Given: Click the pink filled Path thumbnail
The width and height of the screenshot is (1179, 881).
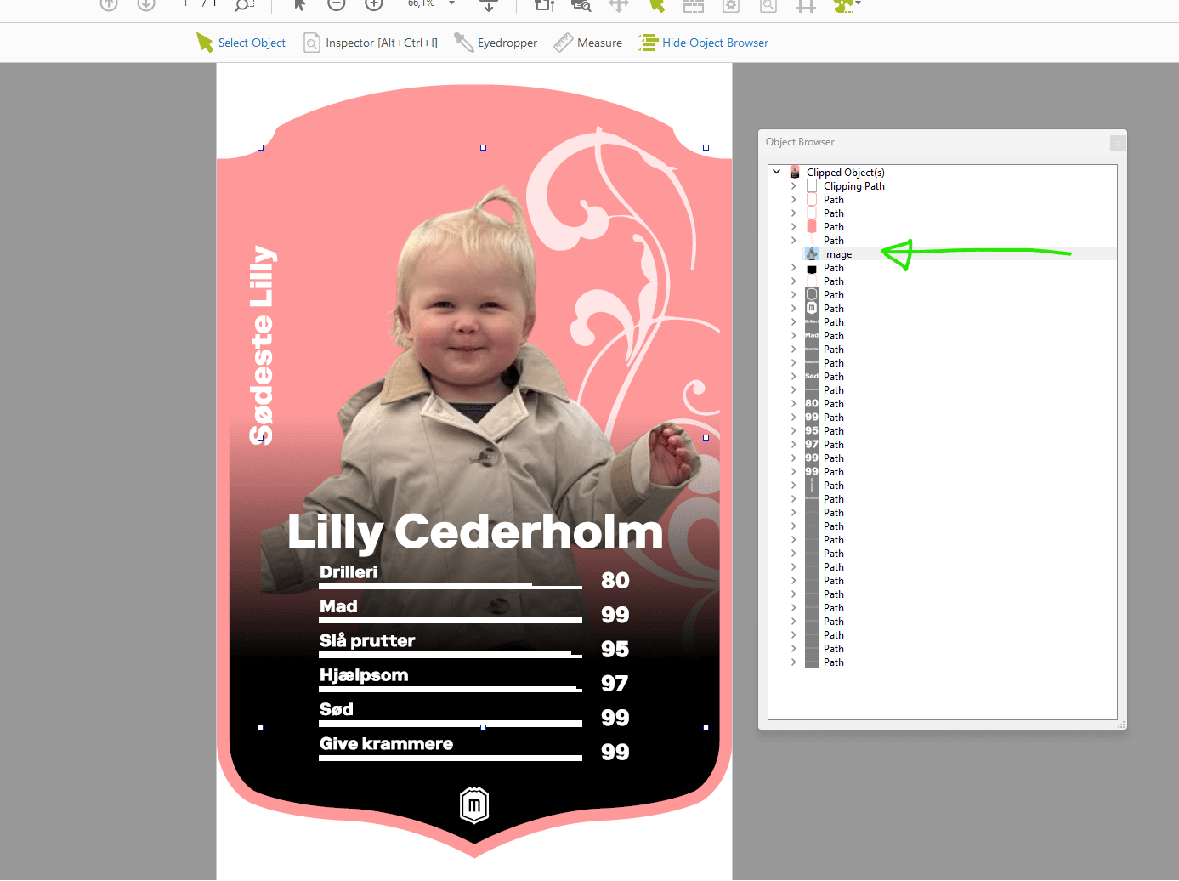Looking at the screenshot, I should point(812,227).
